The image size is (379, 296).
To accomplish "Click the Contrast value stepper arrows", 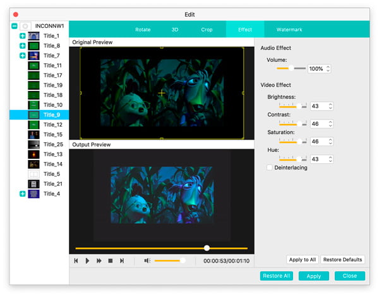I will (330, 124).
